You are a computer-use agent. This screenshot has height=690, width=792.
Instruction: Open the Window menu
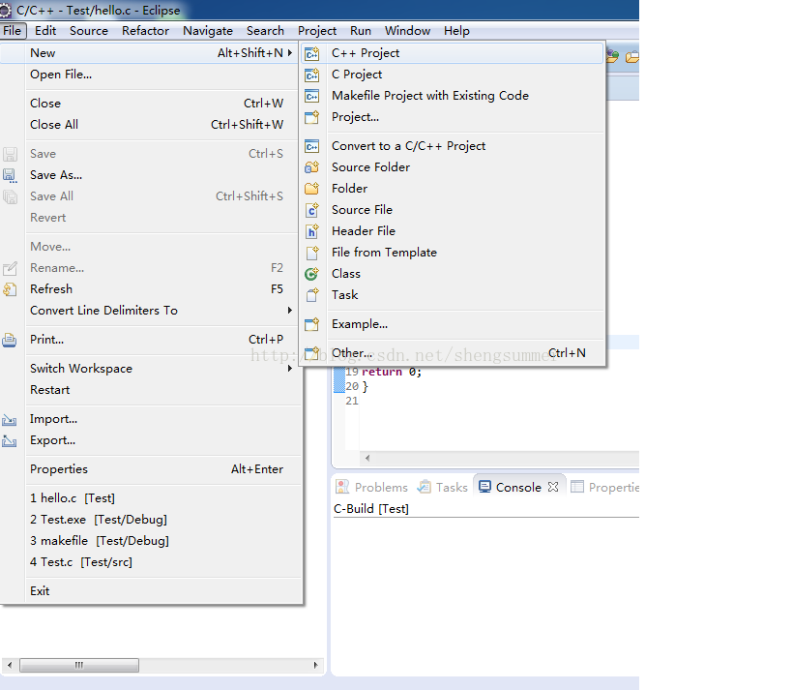[408, 31]
